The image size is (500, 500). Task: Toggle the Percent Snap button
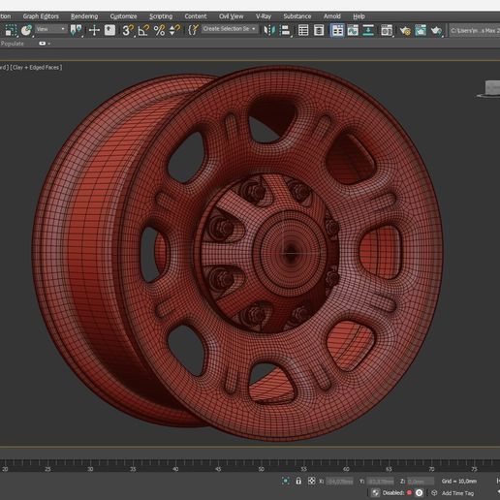click(159, 30)
